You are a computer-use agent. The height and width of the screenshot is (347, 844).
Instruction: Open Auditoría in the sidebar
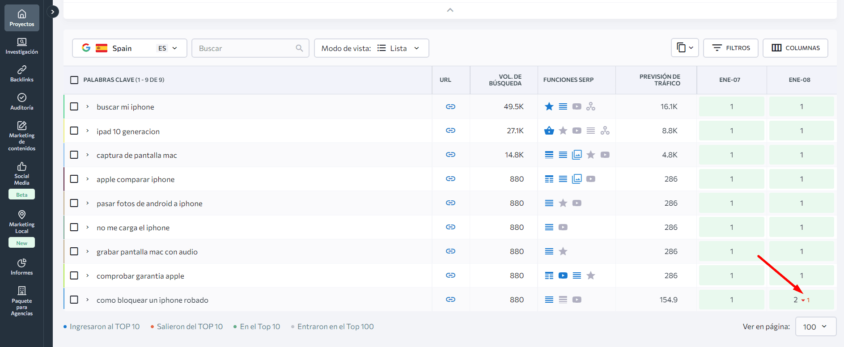22,102
